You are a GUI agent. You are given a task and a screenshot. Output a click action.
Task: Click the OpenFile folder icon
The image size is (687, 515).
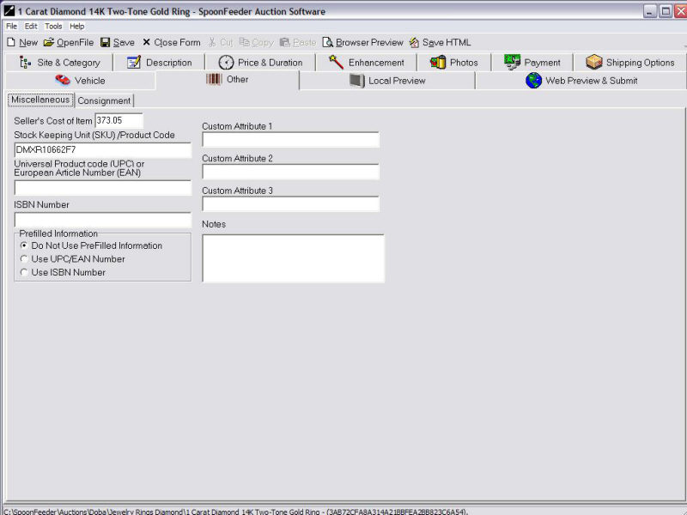[49, 42]
